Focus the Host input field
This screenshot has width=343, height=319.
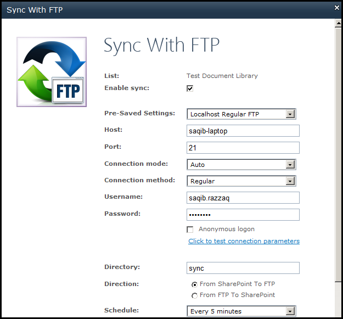coord(243,131)
